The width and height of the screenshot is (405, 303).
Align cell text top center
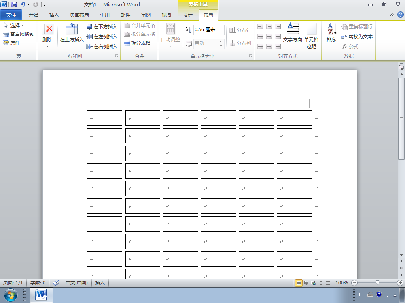coord(269,26)
